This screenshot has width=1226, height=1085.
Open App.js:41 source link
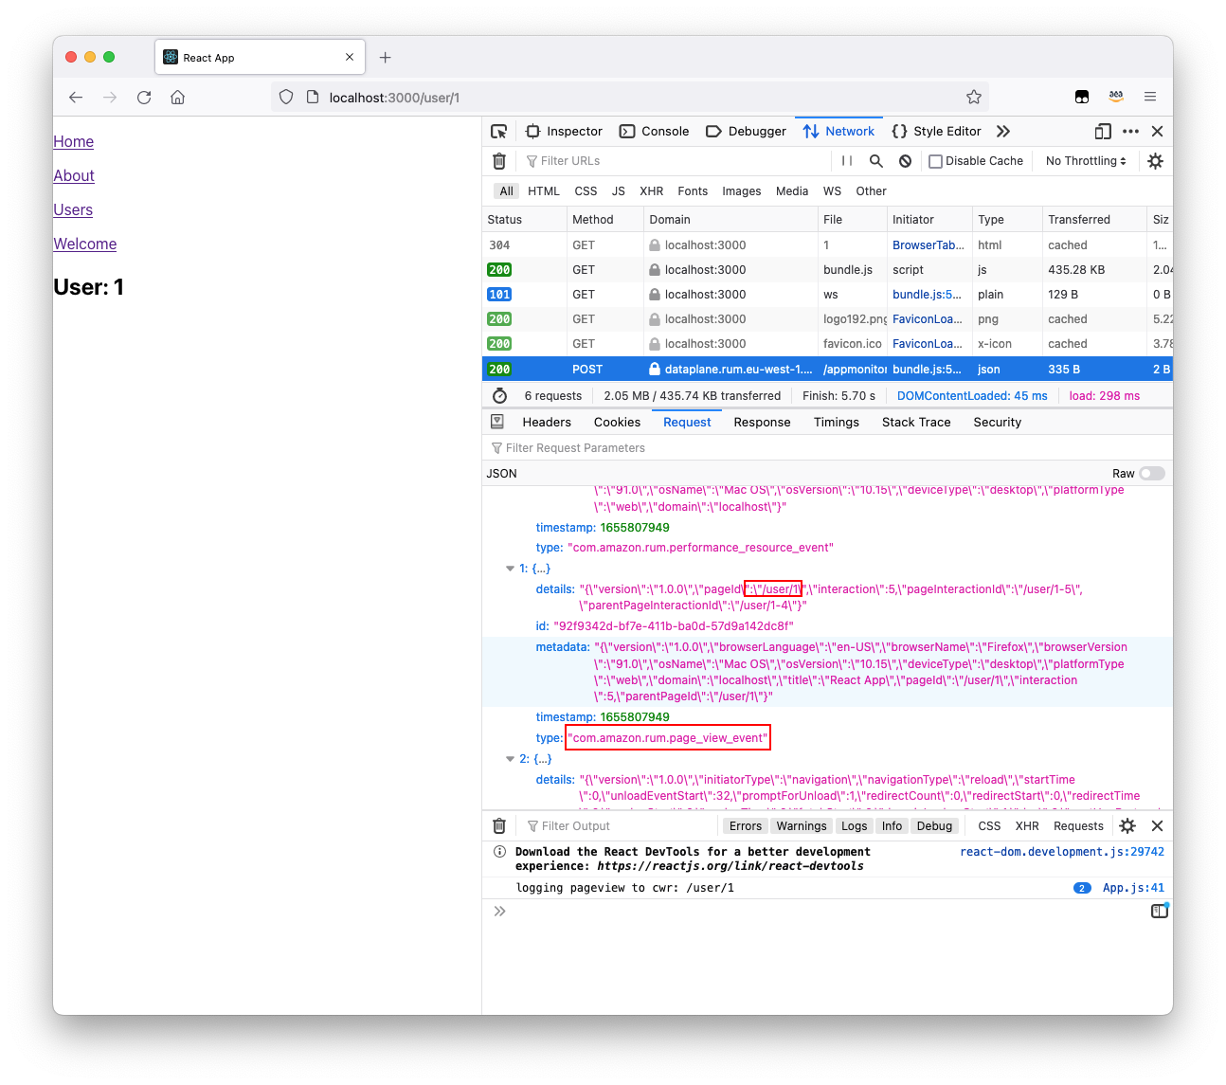[x=1133, y=888]
